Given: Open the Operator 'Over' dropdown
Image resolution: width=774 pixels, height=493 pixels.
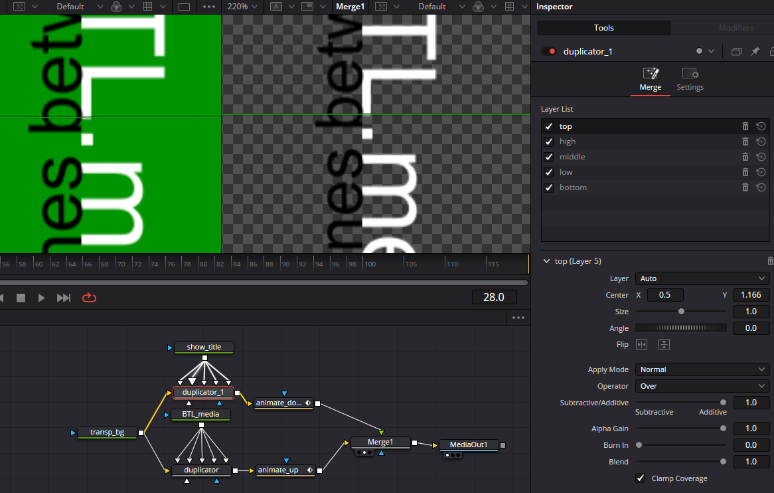Looking at the screenshot, I should coord(702,386).
